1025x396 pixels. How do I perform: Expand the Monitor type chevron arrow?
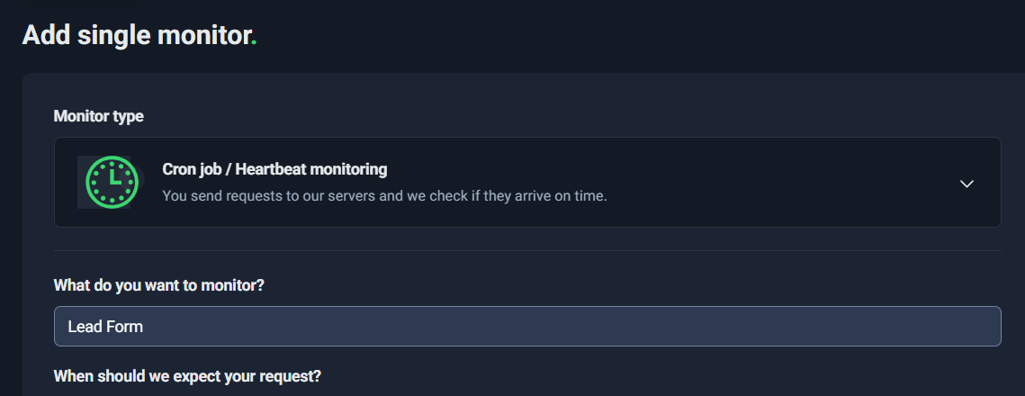pyautogui.click(x=967, y=183)
